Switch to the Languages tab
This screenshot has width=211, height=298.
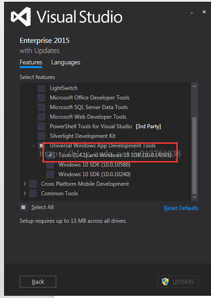pos(66,63)
